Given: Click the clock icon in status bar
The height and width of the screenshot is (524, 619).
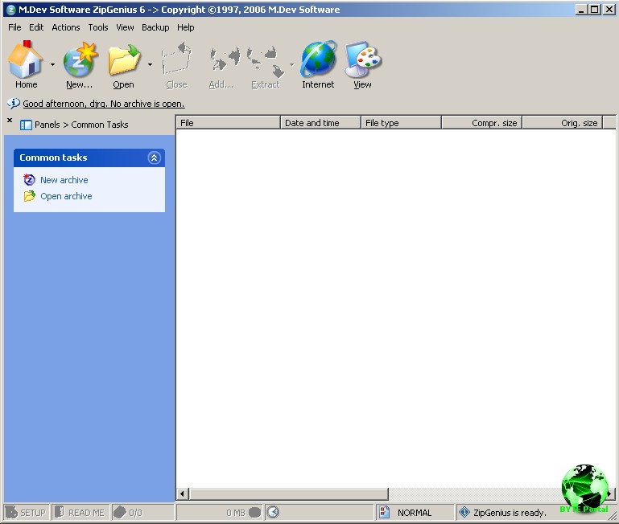Looking at the screenshot, I should click(273, 512).
